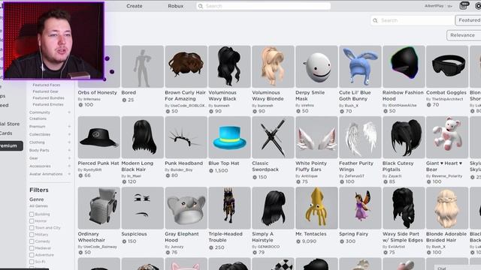
Task: Click the search magnifier icon in top bar
Action: point(201,6)
